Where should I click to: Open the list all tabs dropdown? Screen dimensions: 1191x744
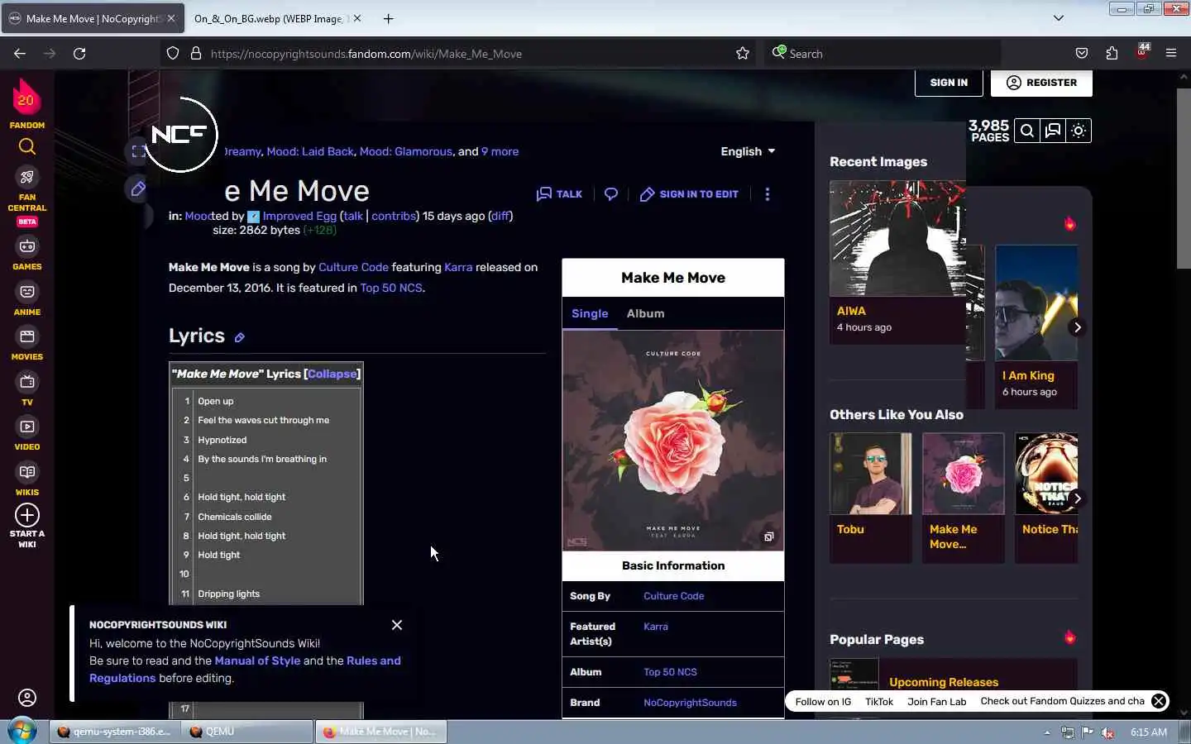1059,18
